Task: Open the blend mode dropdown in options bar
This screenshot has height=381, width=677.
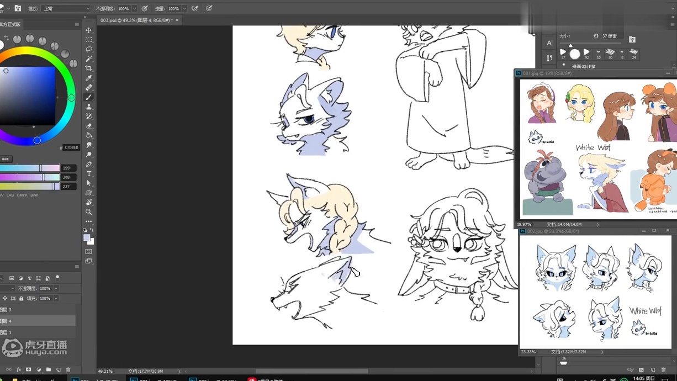Action: pyautogui.click(x=66, y=9)
